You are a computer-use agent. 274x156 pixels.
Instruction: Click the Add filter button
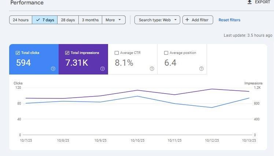click(x=198, y=20)
